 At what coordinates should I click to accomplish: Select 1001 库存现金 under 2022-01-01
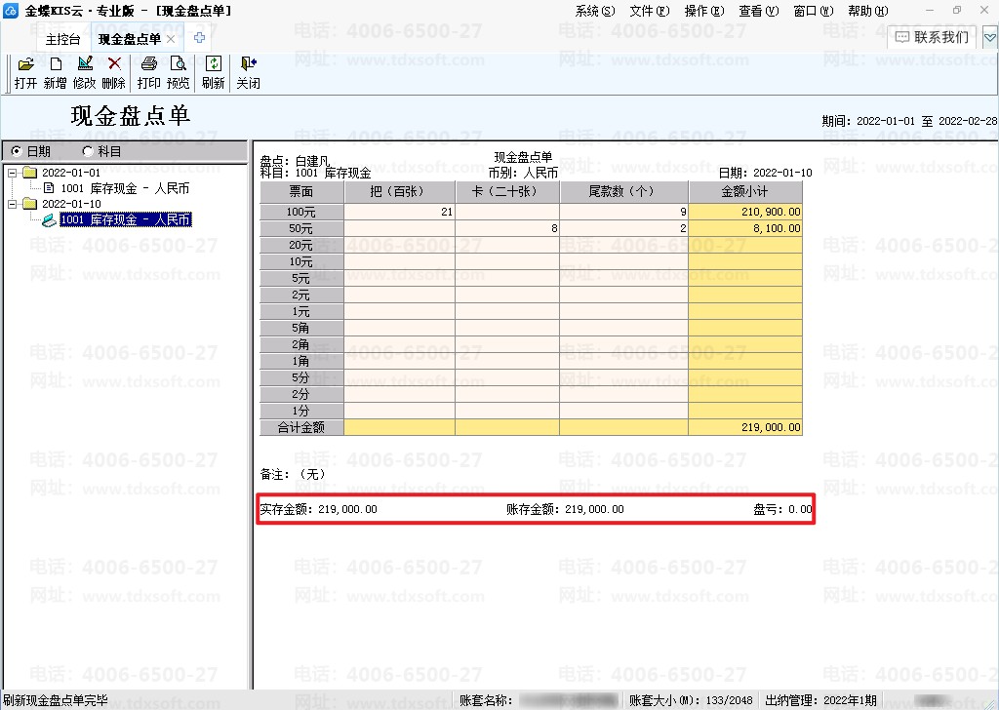[x=125, y=188]
